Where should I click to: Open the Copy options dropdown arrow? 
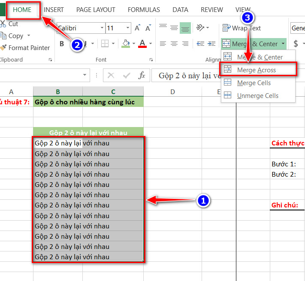coord(29,35)
